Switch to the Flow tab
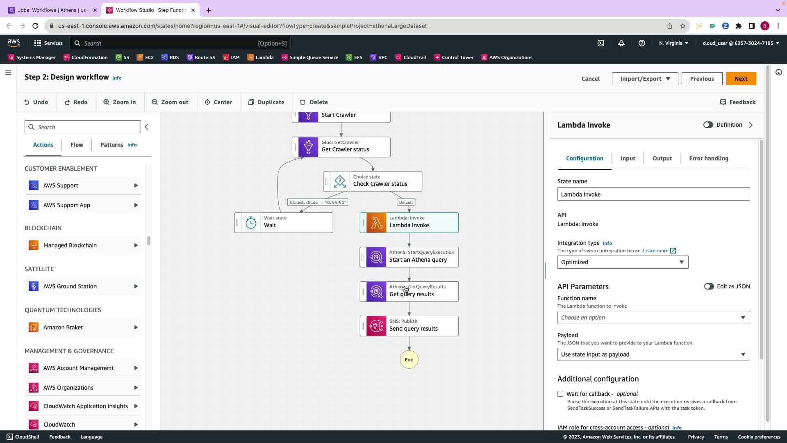787x443 pixels. pos(77,145)
